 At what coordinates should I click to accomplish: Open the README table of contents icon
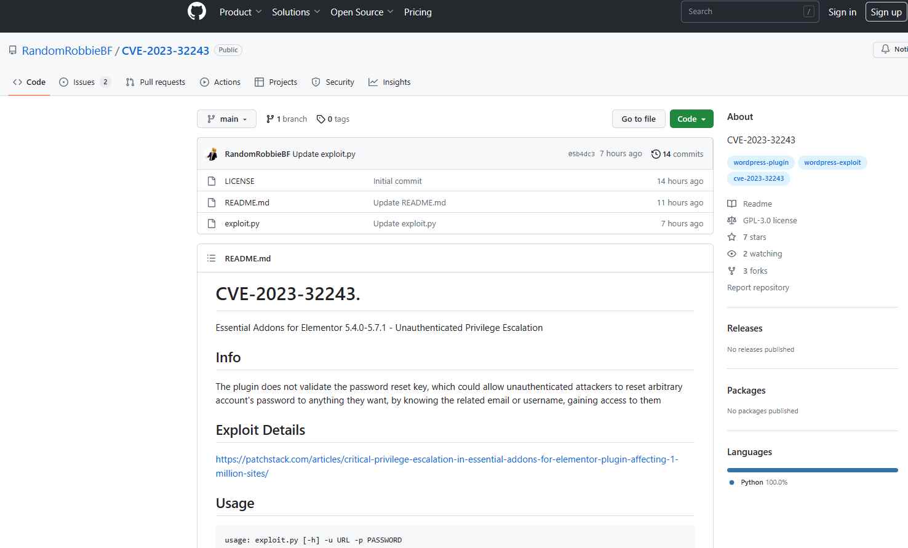(212, 258)
